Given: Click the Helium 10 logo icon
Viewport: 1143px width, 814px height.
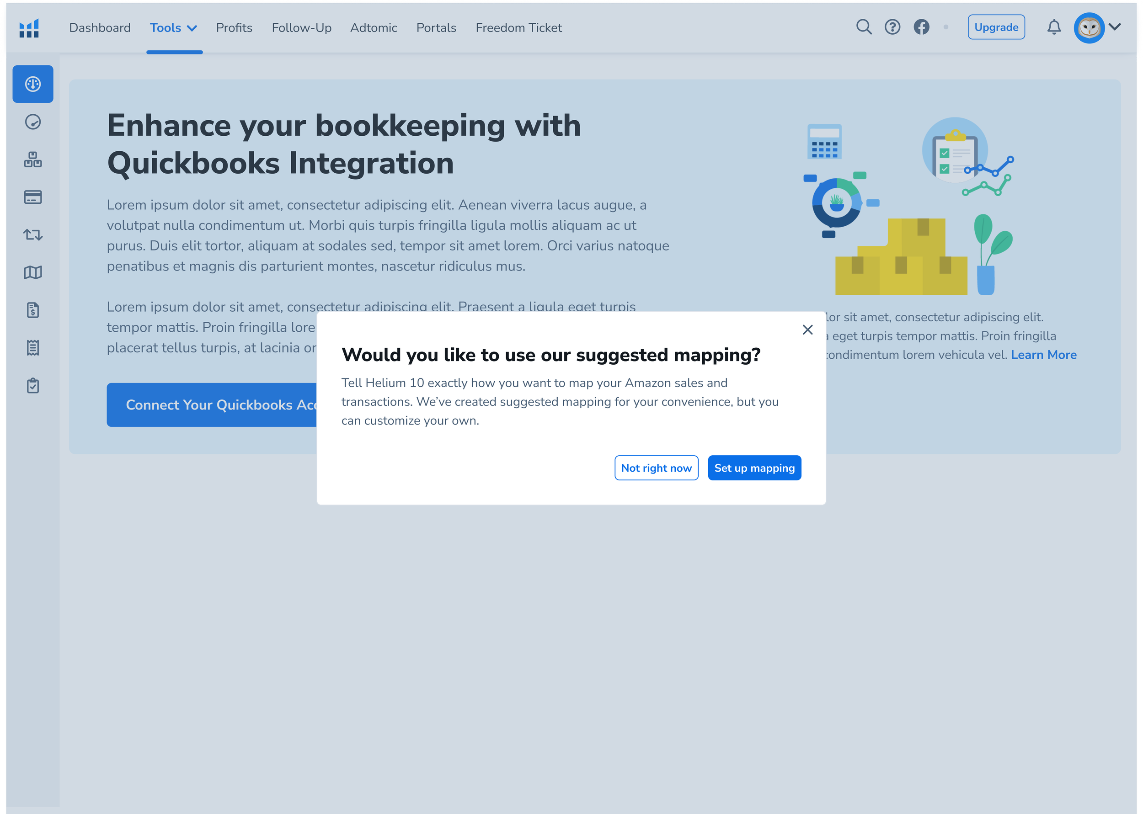Looking at the screenshot, I should click(x=29, y=28).
